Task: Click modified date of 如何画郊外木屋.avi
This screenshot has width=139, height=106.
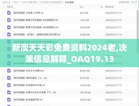Action: [114, 85]
